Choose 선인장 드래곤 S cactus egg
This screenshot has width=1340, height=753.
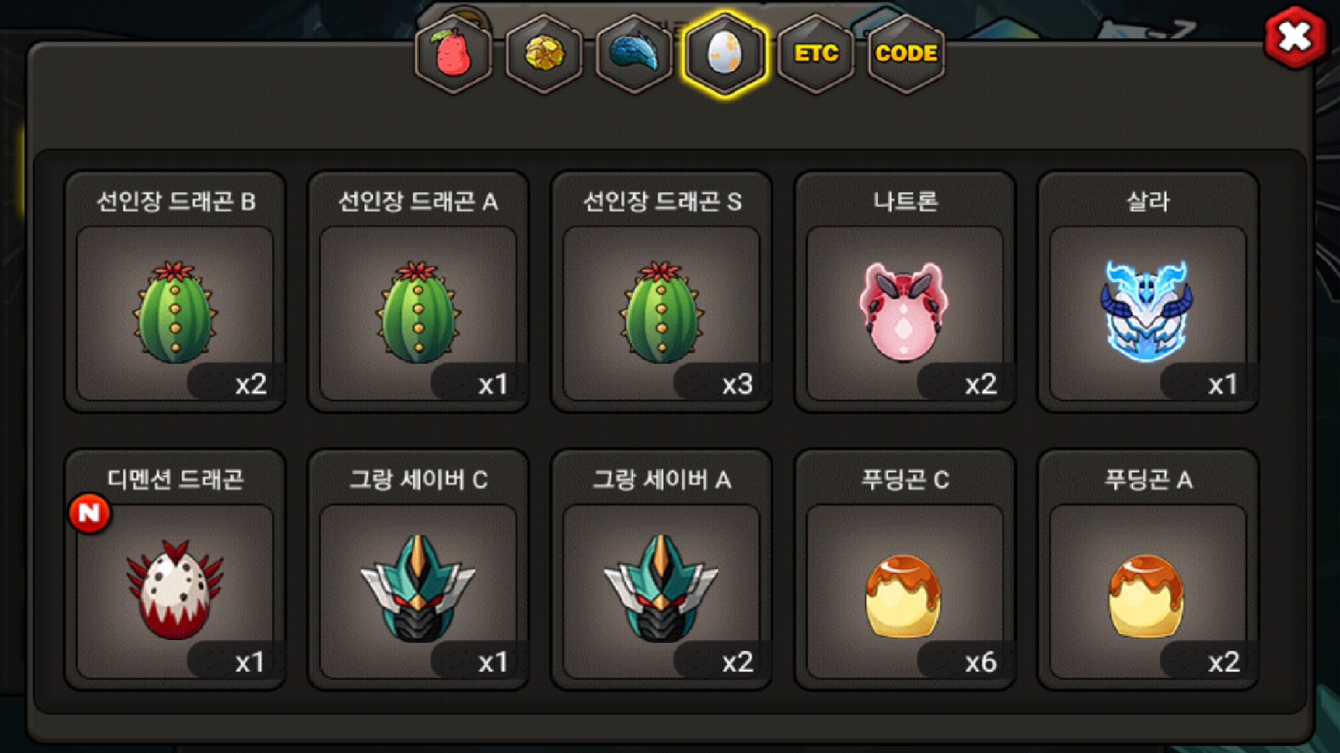pos(662,291)
